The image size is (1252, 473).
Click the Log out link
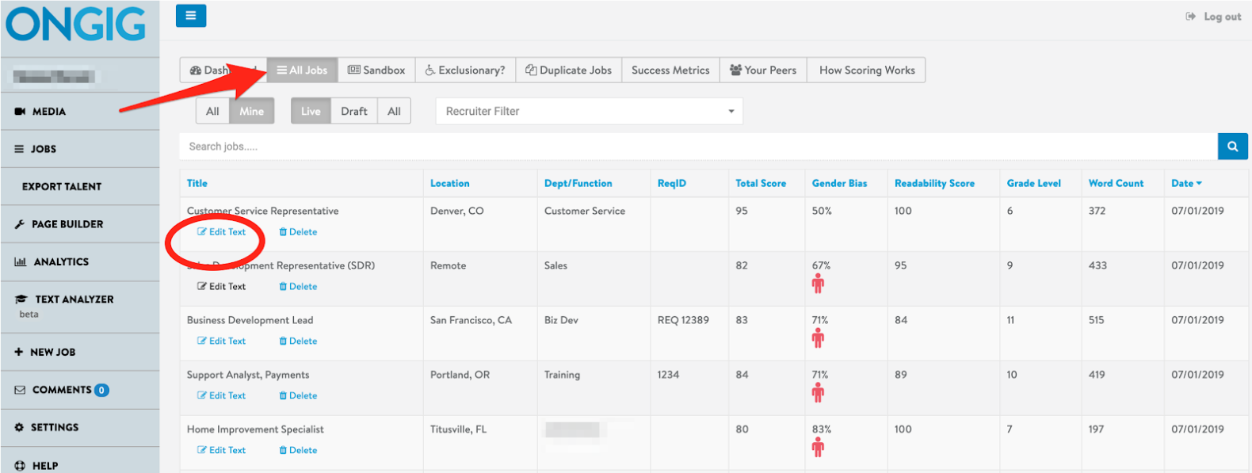click(x=1214, y=17)
